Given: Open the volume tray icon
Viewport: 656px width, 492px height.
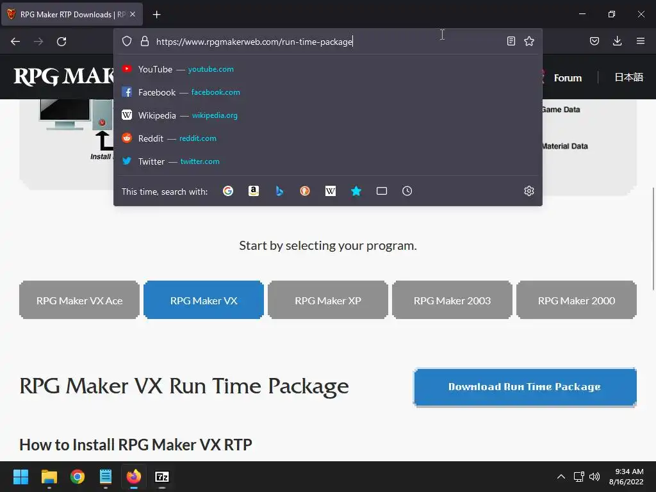Looking at the screenshot, I should click(x=594, y=477).
